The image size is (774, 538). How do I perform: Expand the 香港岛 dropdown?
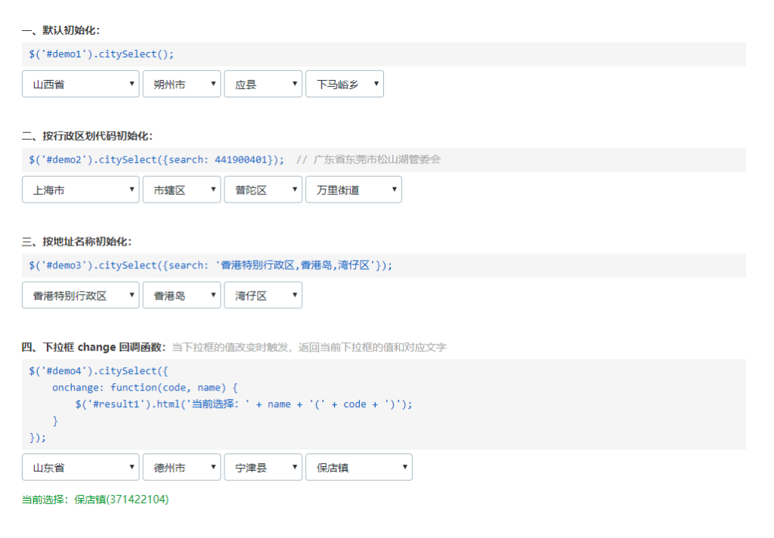(181, 295)
